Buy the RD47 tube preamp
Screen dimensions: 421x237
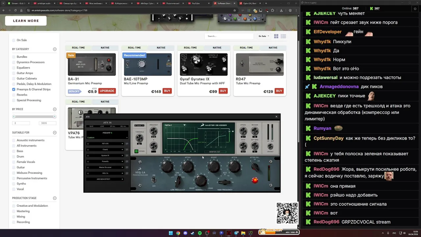point(279,91)
